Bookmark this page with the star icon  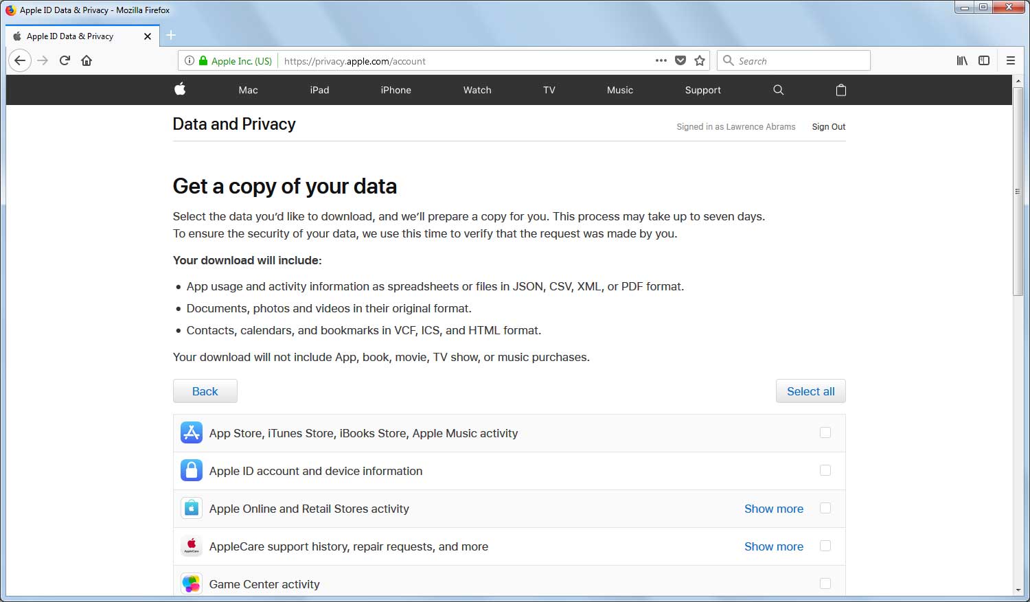click(700, 60)
